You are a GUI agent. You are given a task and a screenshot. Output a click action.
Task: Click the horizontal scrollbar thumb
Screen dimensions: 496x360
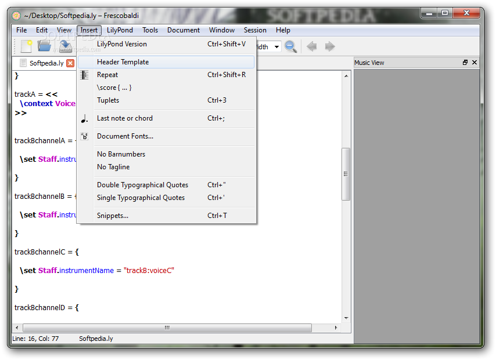tap(167, 328)
